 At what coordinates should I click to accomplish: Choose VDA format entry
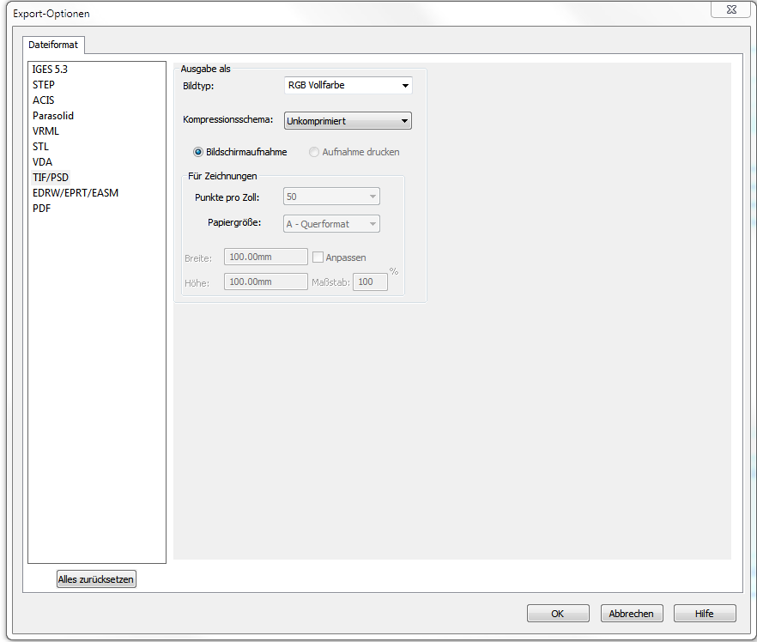(43, 162)
